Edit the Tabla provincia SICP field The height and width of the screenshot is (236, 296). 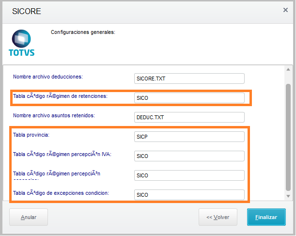tap(189, 137)
